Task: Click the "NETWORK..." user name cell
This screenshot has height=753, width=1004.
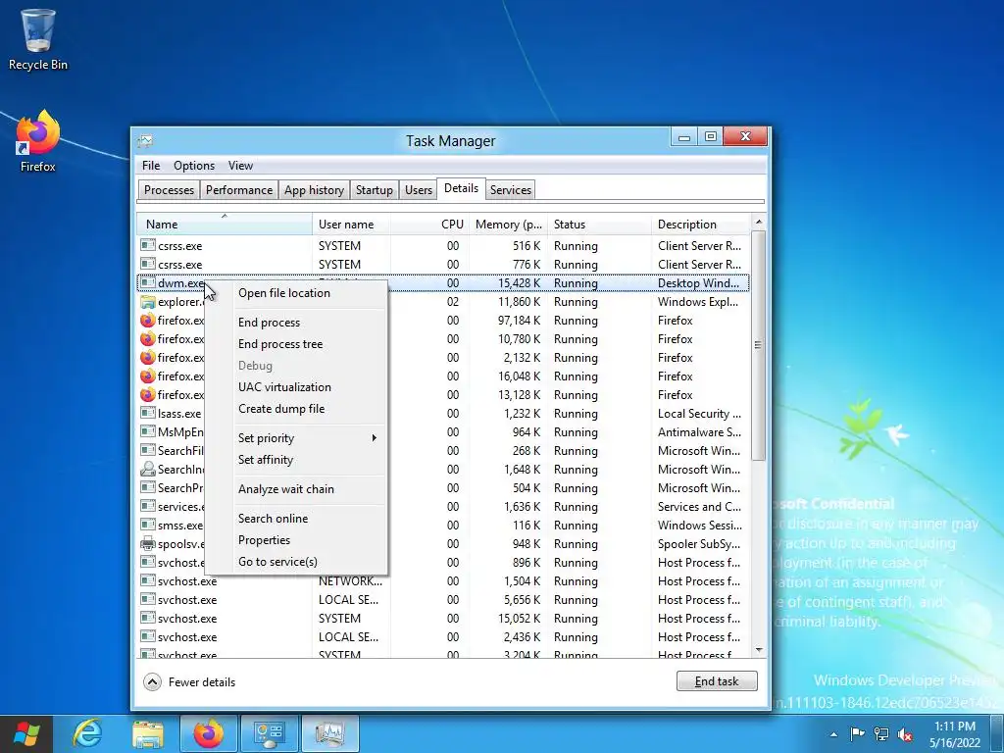Action: (350, 580)
